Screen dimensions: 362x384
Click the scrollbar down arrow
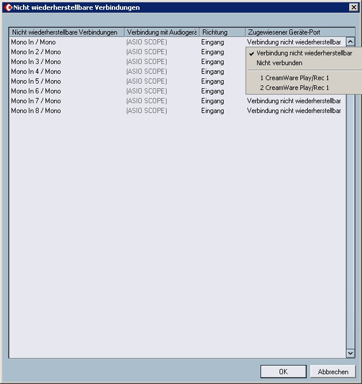click(x=350, y=353)
